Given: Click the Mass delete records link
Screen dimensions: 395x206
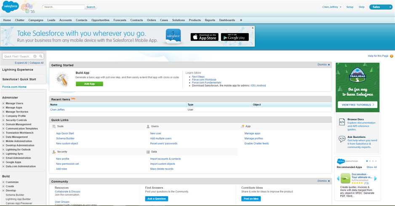Looking at the screenshot, I should click(x=162, y=169).
